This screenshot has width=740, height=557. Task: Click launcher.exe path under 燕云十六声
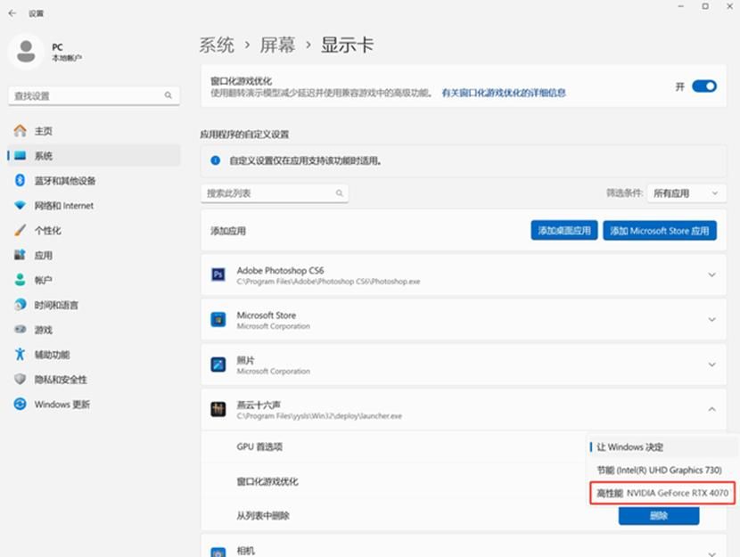tap(319, 416)
